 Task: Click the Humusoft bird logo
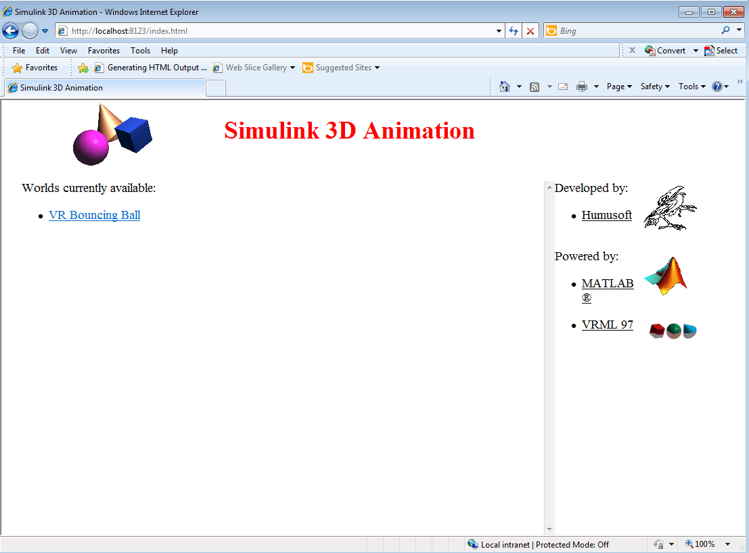pyautogui.click(x=671, y=208)
